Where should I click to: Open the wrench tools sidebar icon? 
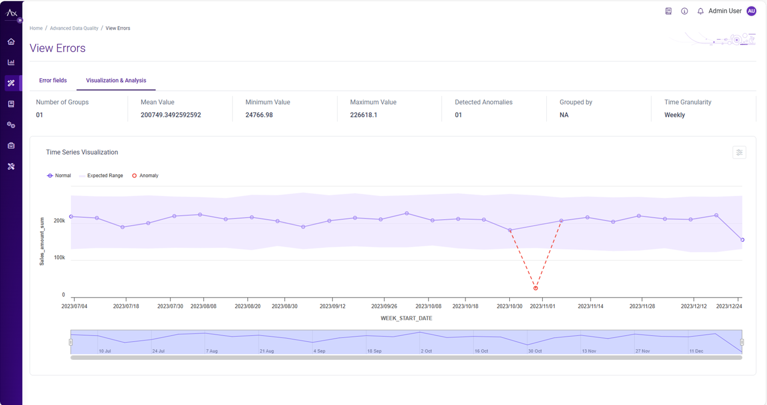click(x=11, y=166)
